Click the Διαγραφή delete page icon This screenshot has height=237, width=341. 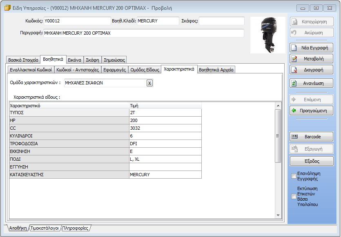pyautogui.click(x=294, y=70)
